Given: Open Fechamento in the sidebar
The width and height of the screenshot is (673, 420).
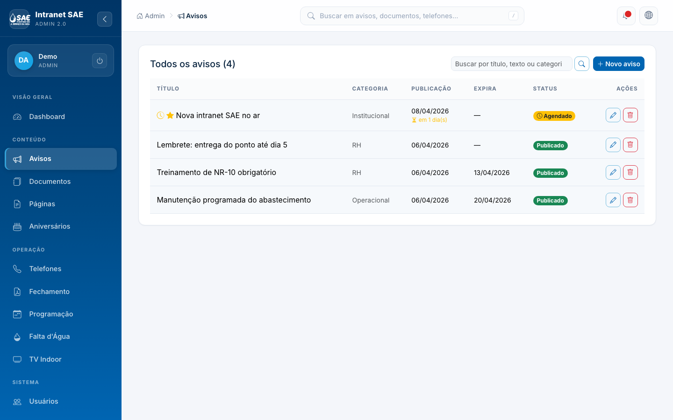Looking at the screenshot, I should click(61, 292).
